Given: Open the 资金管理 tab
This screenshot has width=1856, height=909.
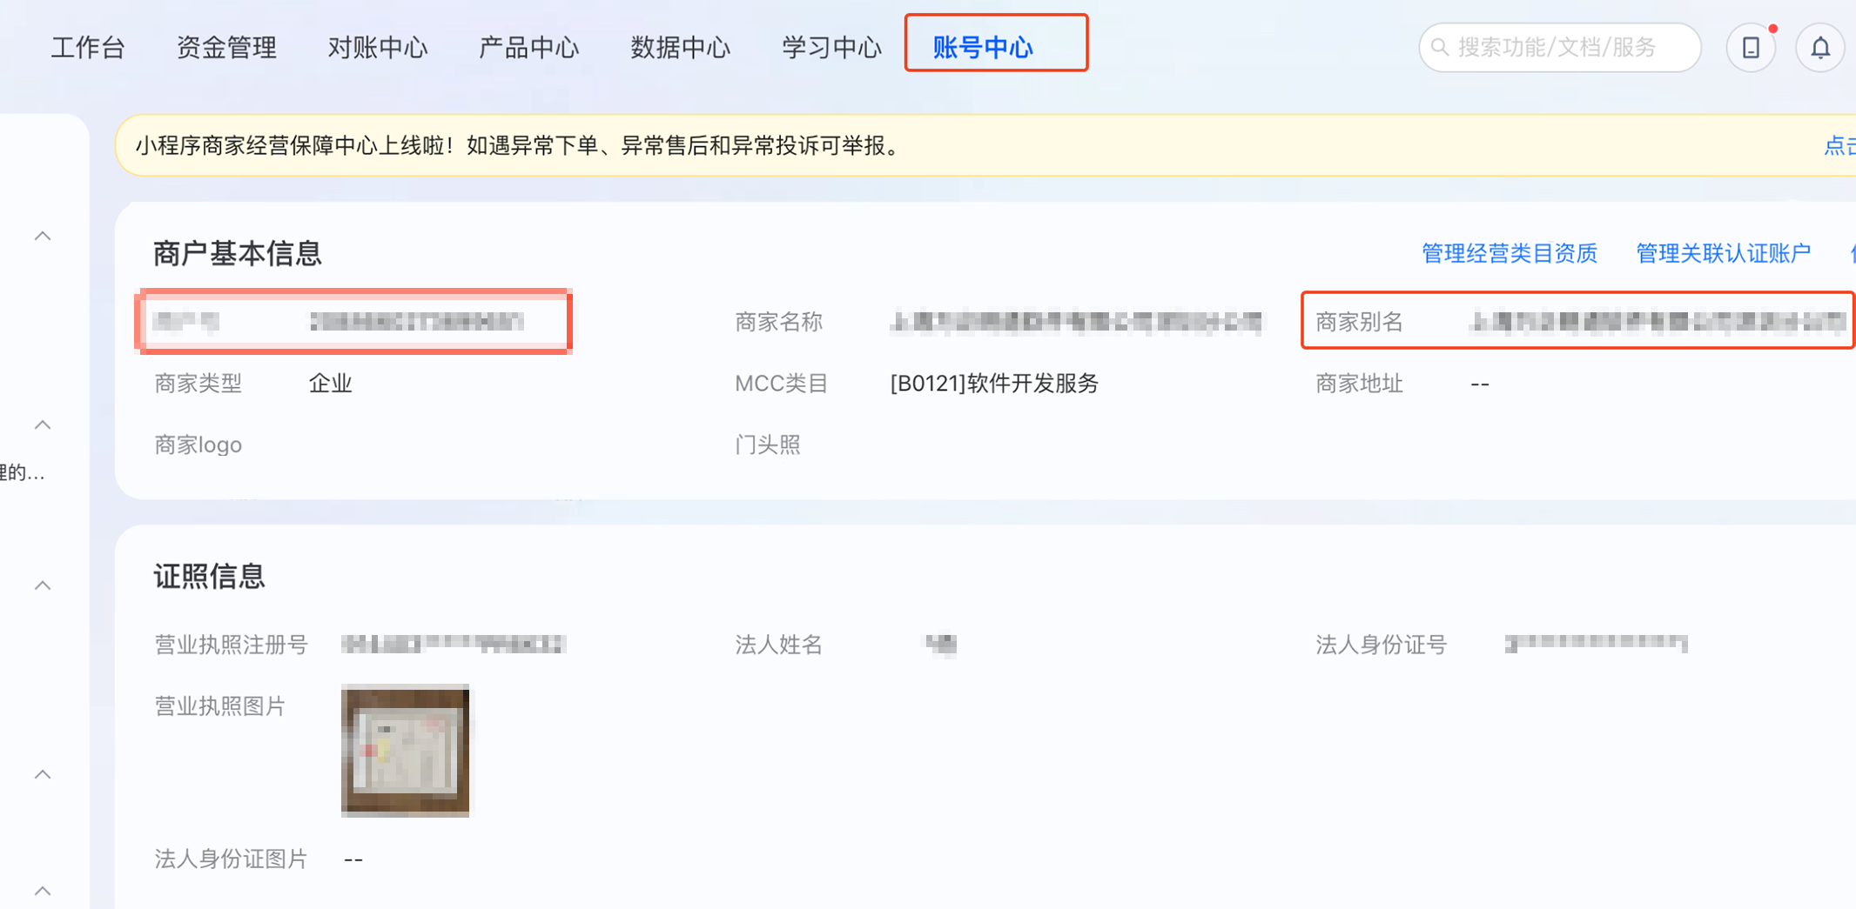Looking at the screenshot, I should click(x=226, y=47).
